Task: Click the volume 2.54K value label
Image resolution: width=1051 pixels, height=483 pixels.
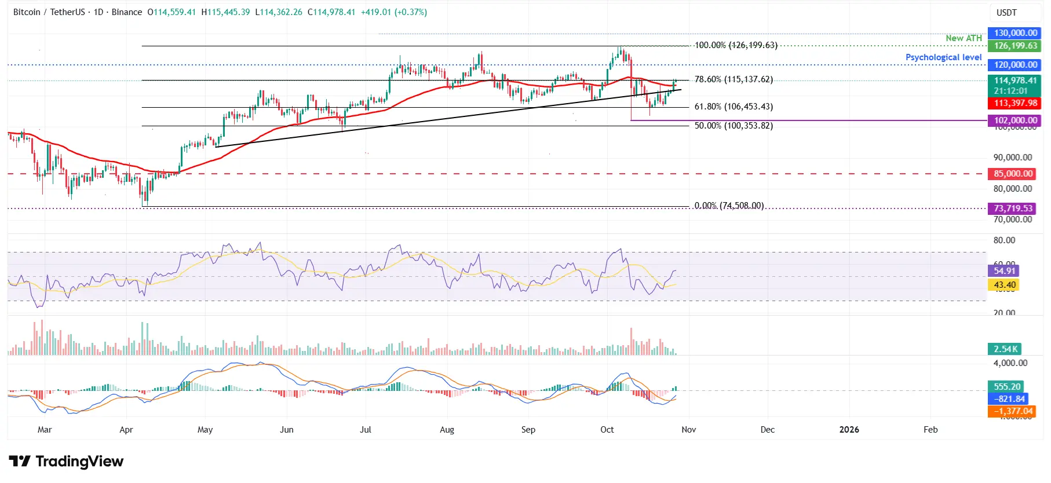Action: tap(1005, 349)
